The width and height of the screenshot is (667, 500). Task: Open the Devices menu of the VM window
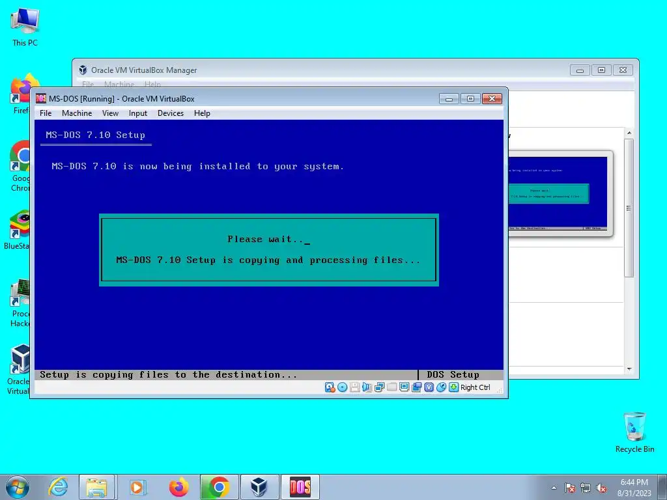(171, 113)
